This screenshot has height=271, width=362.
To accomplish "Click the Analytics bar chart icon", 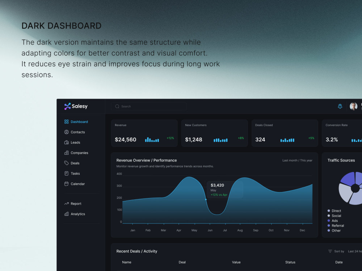I will 67,214.
